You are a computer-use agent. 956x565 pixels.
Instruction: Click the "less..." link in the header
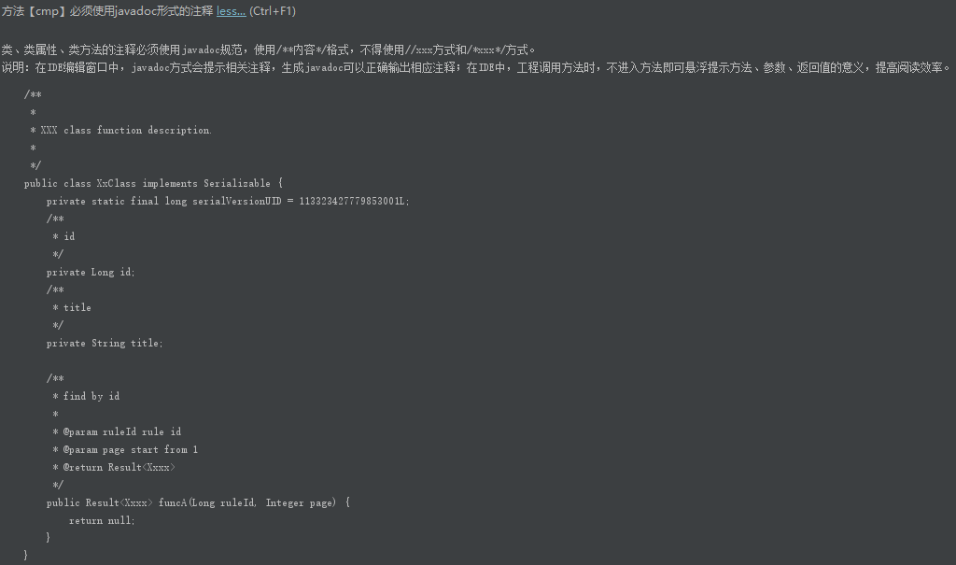coord(231,11)
